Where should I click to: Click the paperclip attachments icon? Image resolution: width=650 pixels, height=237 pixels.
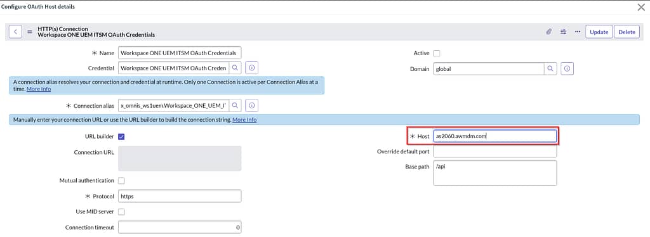tap(549, 32)
